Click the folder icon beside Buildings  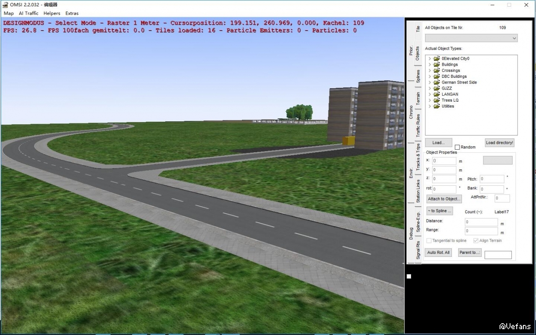[437, 64]
